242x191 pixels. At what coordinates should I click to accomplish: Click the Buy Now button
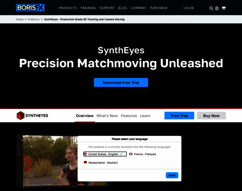click(x=211, y=116)
